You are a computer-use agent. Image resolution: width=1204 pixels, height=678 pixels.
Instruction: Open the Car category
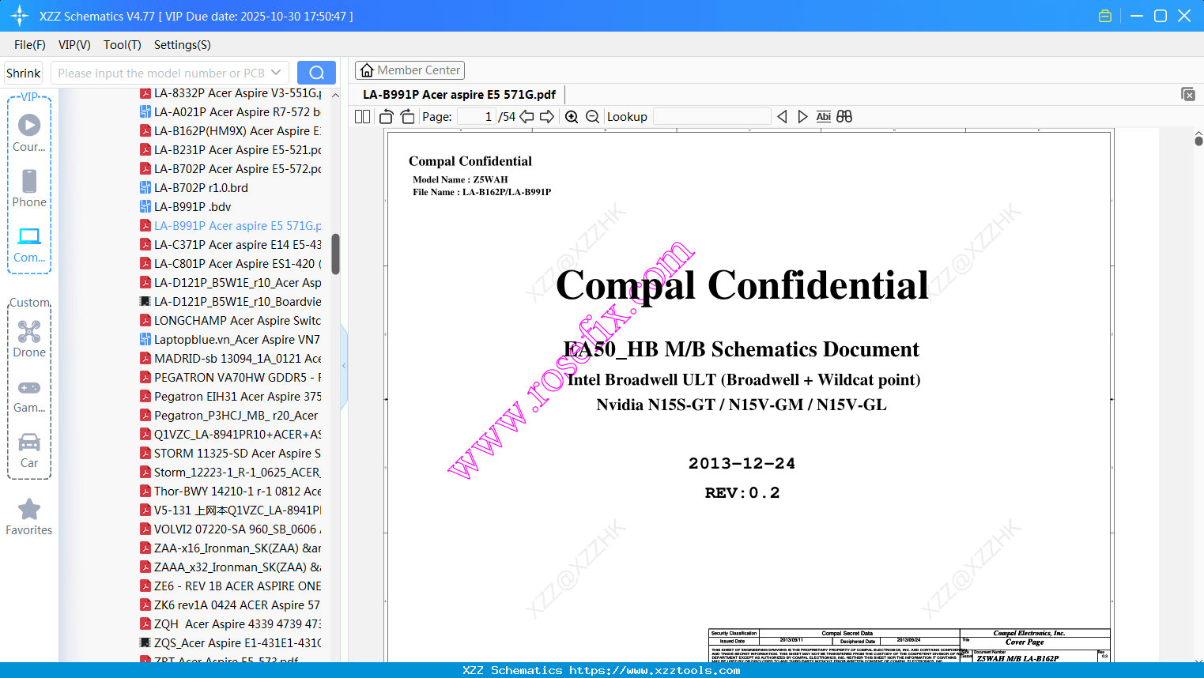coord(29,450)
